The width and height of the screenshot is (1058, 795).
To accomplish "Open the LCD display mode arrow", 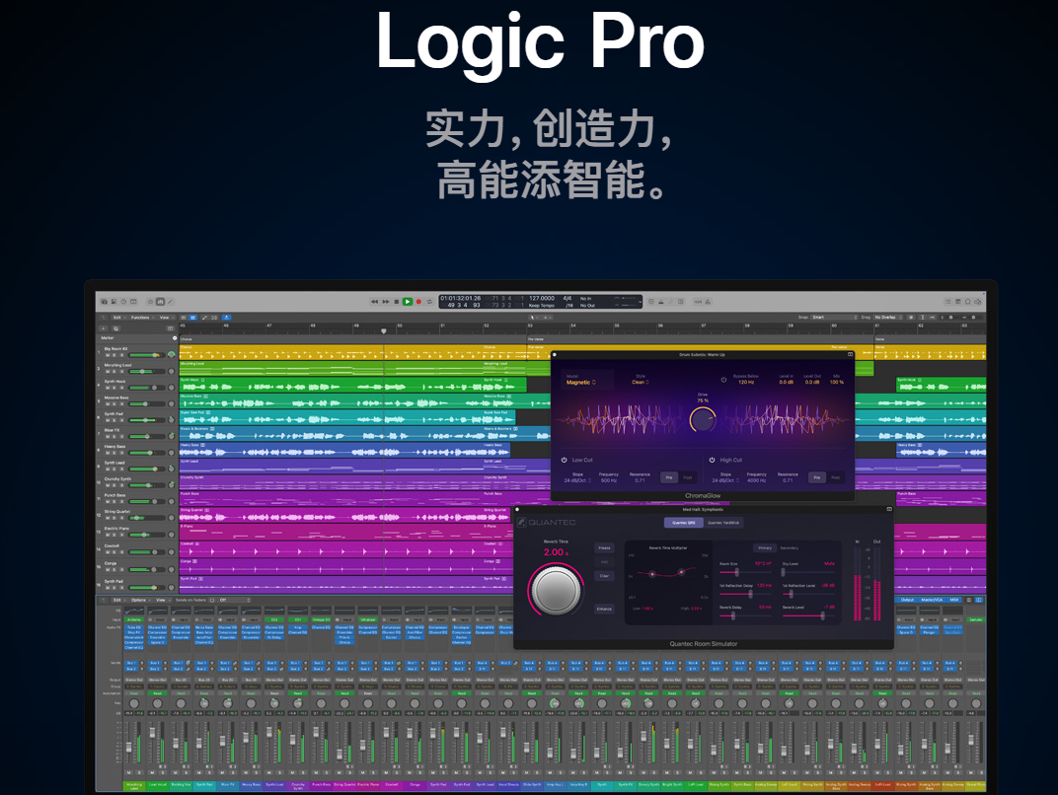I will coord(640,302).
